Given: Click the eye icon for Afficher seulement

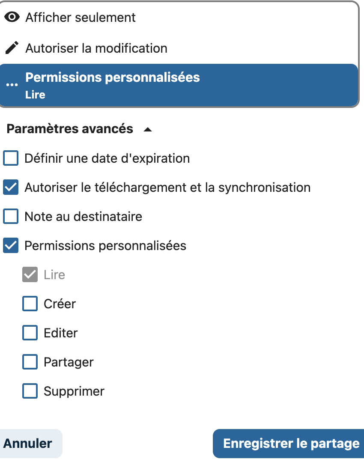Looking at the screenshot, I should (x=12, y=17).
